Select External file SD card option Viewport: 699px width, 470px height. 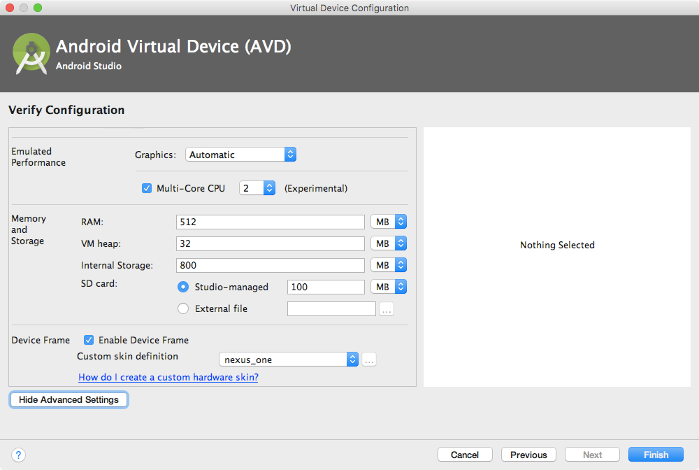point(183,308)
